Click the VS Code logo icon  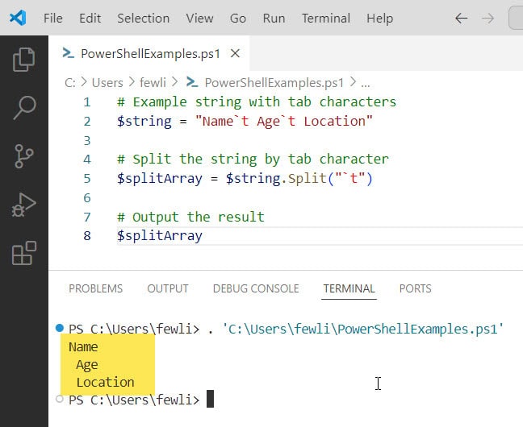coord(18,18)
